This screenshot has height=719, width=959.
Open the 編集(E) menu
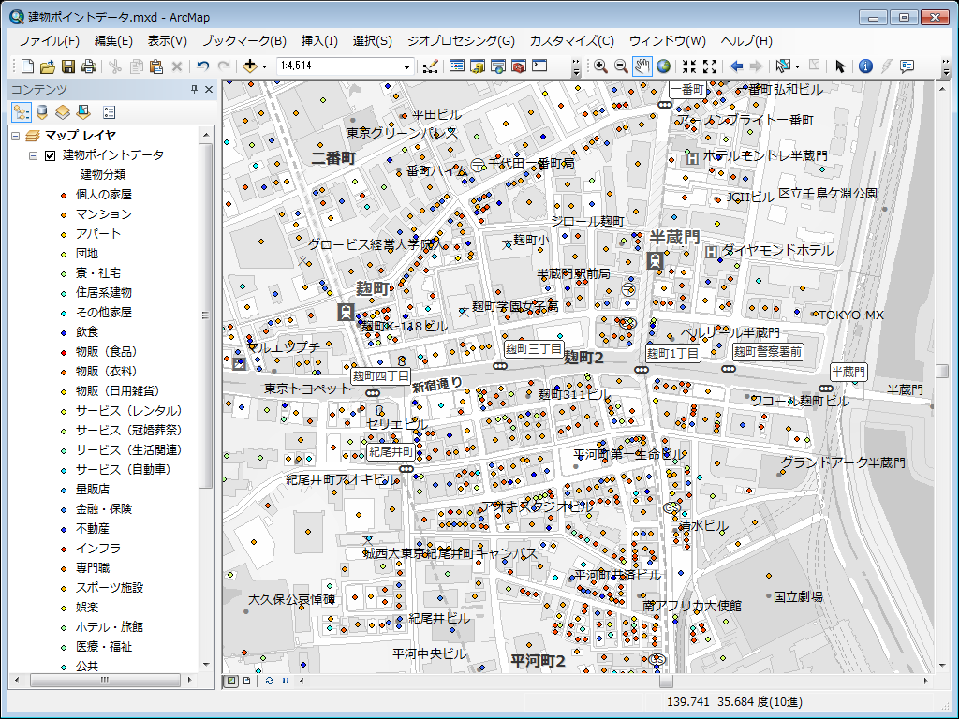point(113,41)
